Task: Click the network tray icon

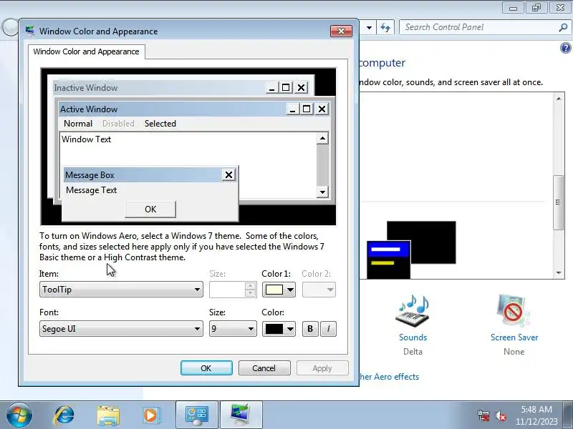Action: tap(483, 415)
